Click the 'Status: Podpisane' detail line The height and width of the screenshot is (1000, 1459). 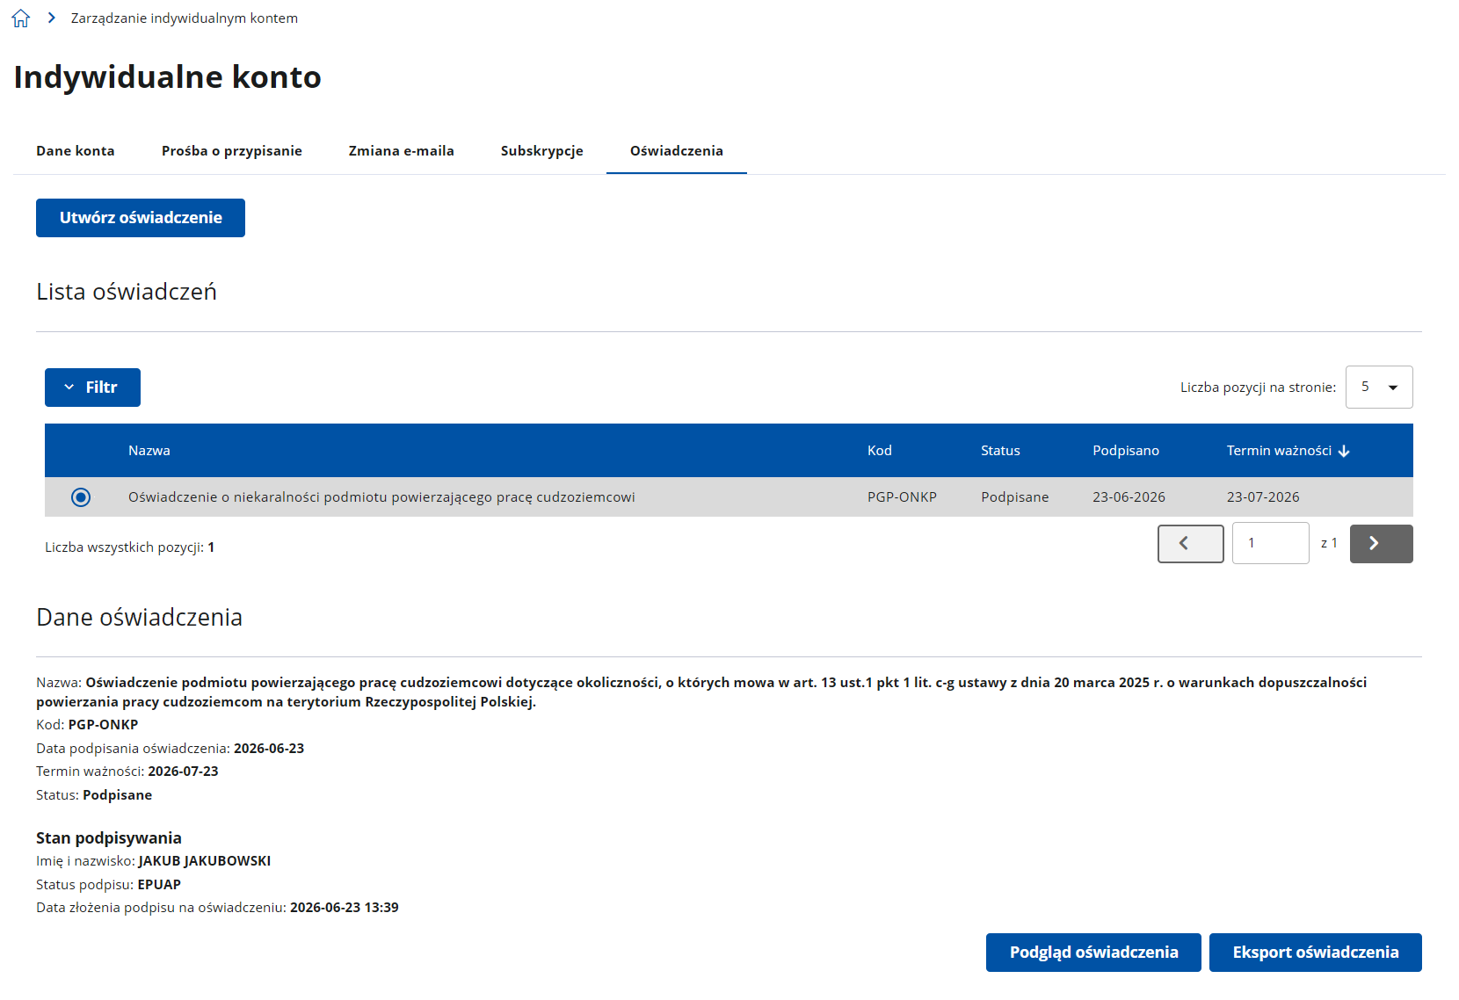tap(94, 795)
